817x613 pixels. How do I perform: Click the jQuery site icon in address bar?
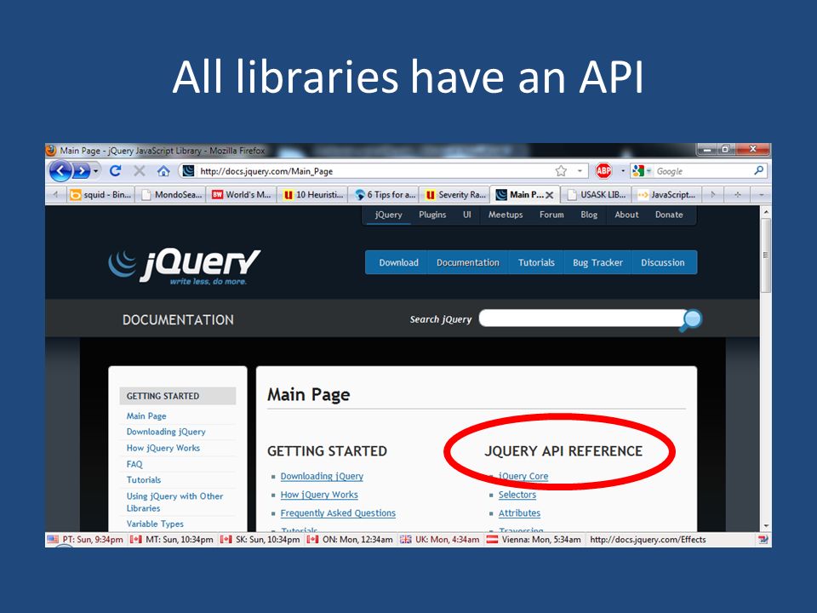(189, 171)
